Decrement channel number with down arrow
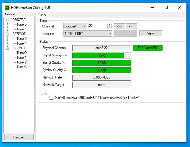The height and width of the screenshot is (147, 190). 109,27
